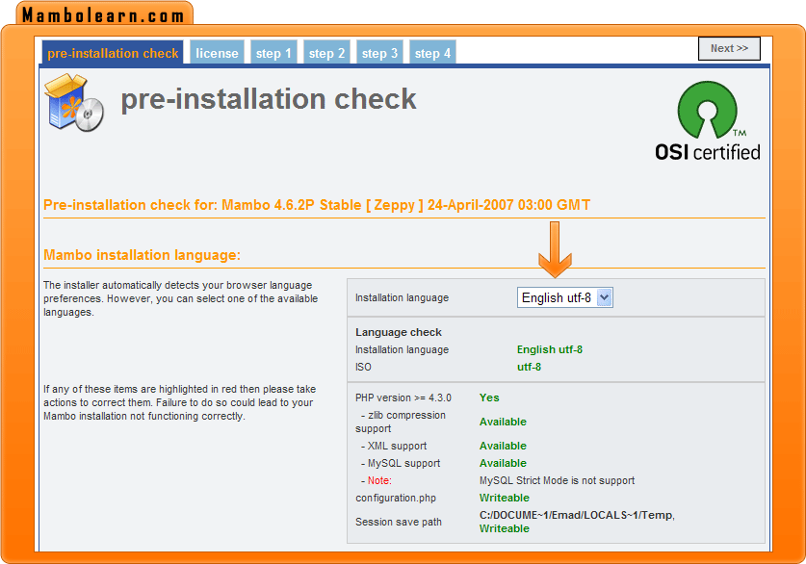
Task: Go to the step 1 tab
Action: tap(273, 53)
